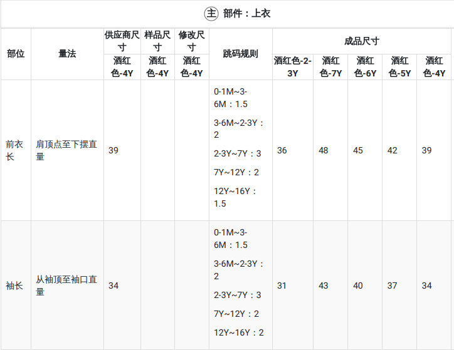Image resolution: width=454 pixels, height=350 pixels.
Task: Click the 酒红色-7Y size header
Action: click(330, 67)
